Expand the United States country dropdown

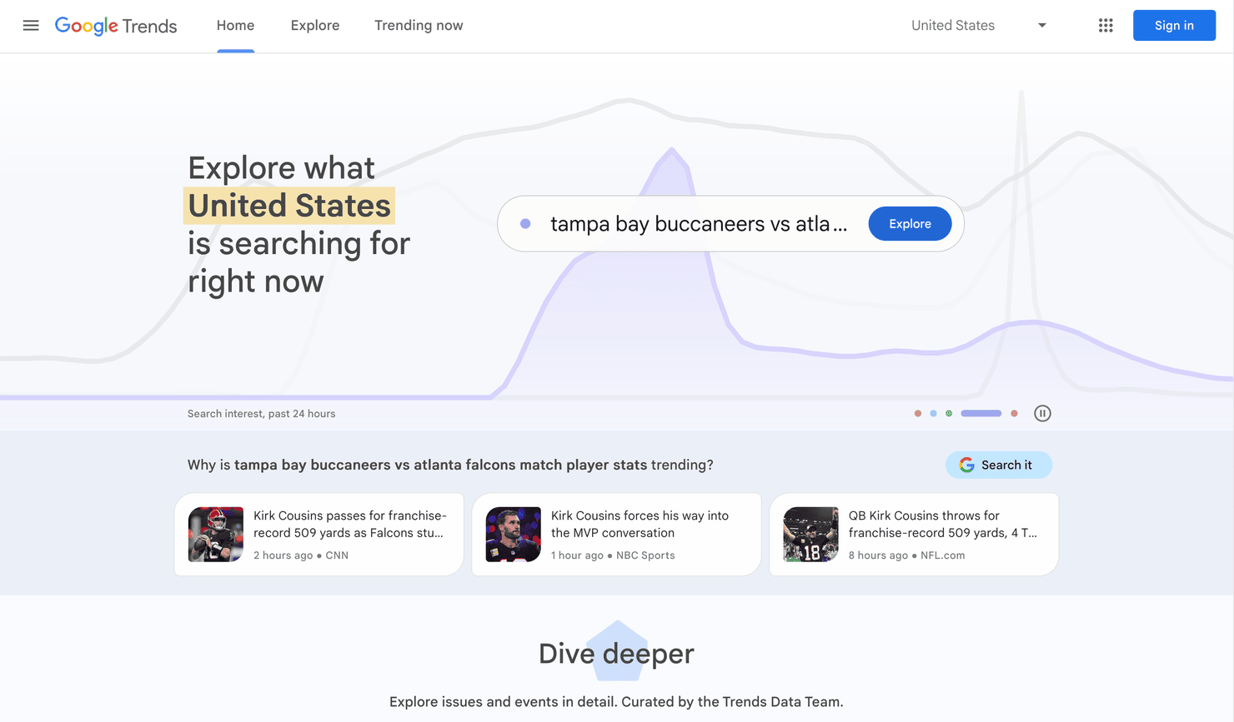979,26
